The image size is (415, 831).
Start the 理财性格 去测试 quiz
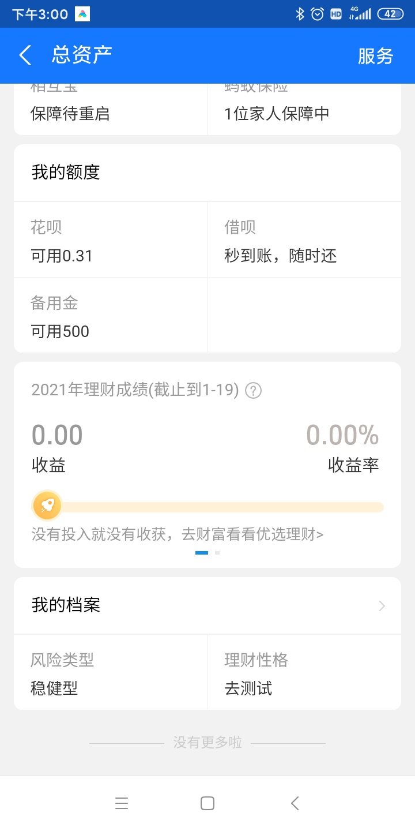click(x=304, y=673)
